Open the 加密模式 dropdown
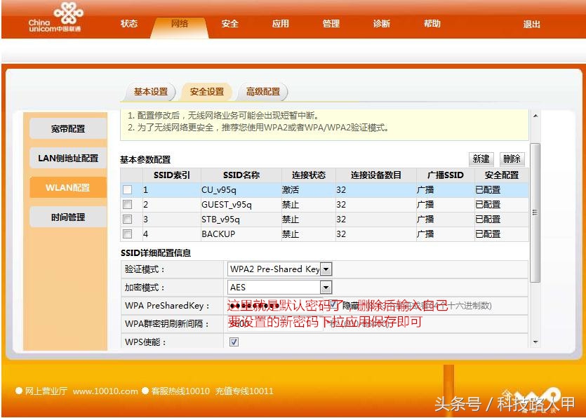This screenshot has height=418, width=586. [x=326, y=287]
